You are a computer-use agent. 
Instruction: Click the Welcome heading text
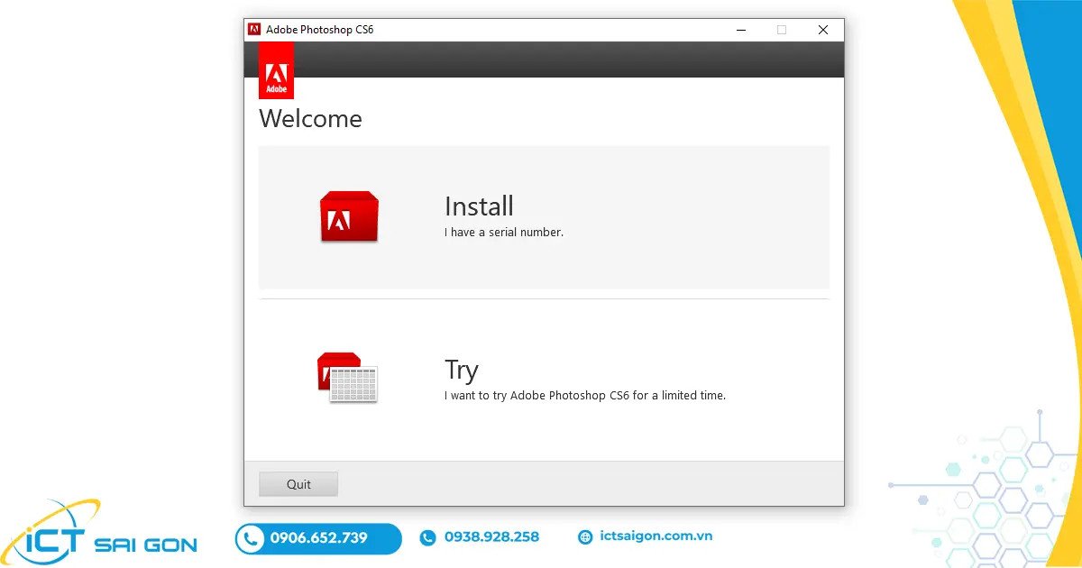coord(310,119)
